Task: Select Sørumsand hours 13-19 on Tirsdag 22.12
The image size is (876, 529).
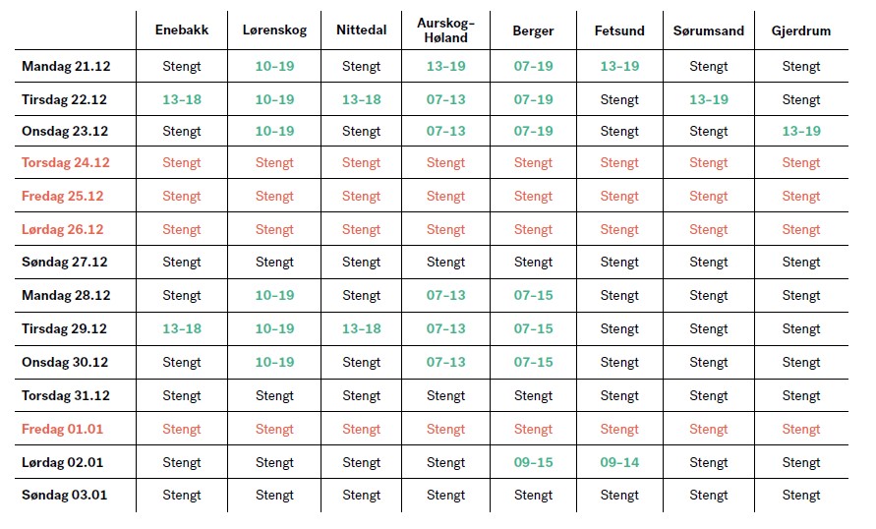Action: (709, 100)
